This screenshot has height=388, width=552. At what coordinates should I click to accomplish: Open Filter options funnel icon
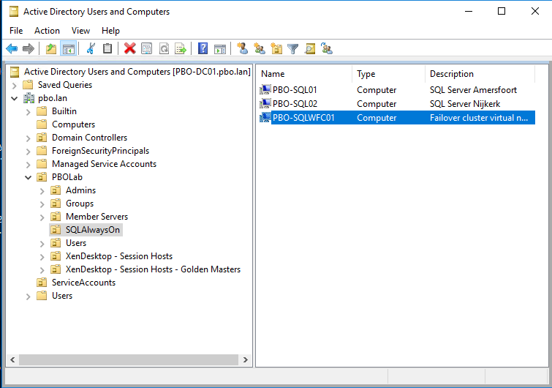(293, 48)
